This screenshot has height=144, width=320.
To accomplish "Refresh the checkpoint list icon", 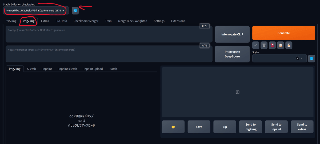I will click(x=75, y=11).
